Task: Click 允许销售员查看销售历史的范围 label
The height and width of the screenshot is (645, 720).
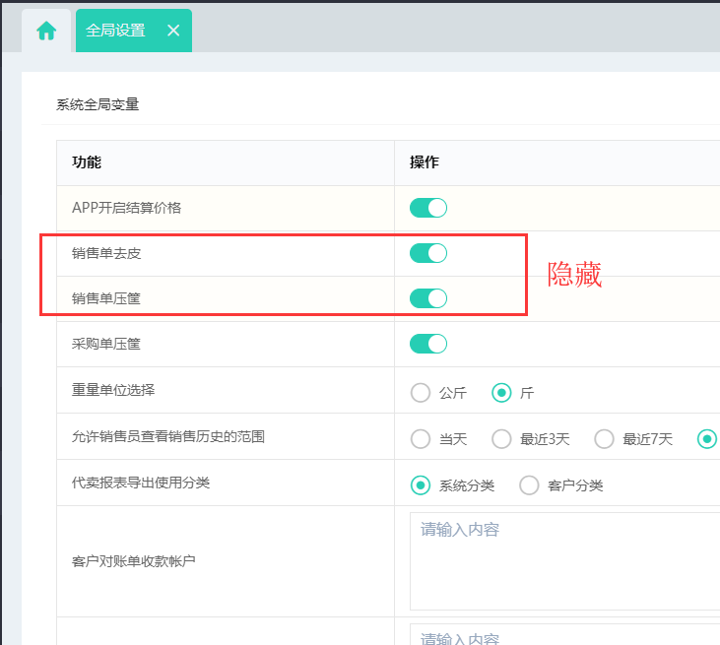Action: 168,436
